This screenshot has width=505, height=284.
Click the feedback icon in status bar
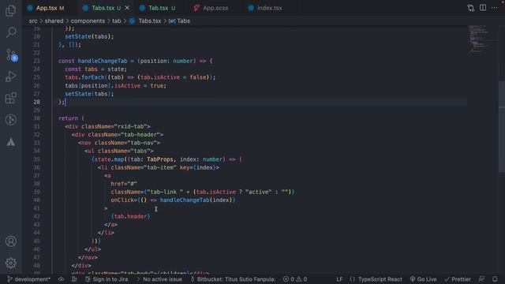click(x=481, y=279)
